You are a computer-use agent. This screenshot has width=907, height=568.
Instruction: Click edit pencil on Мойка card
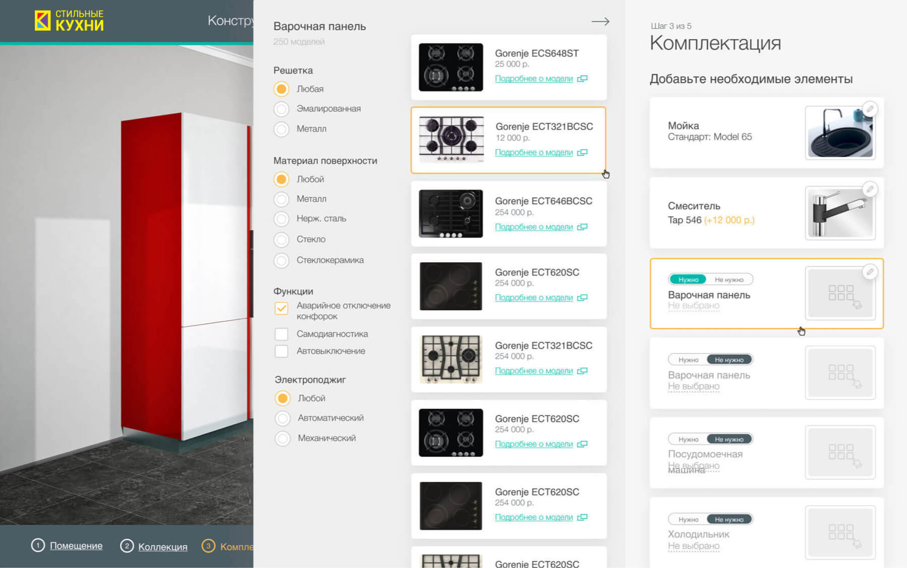[870, 109]
